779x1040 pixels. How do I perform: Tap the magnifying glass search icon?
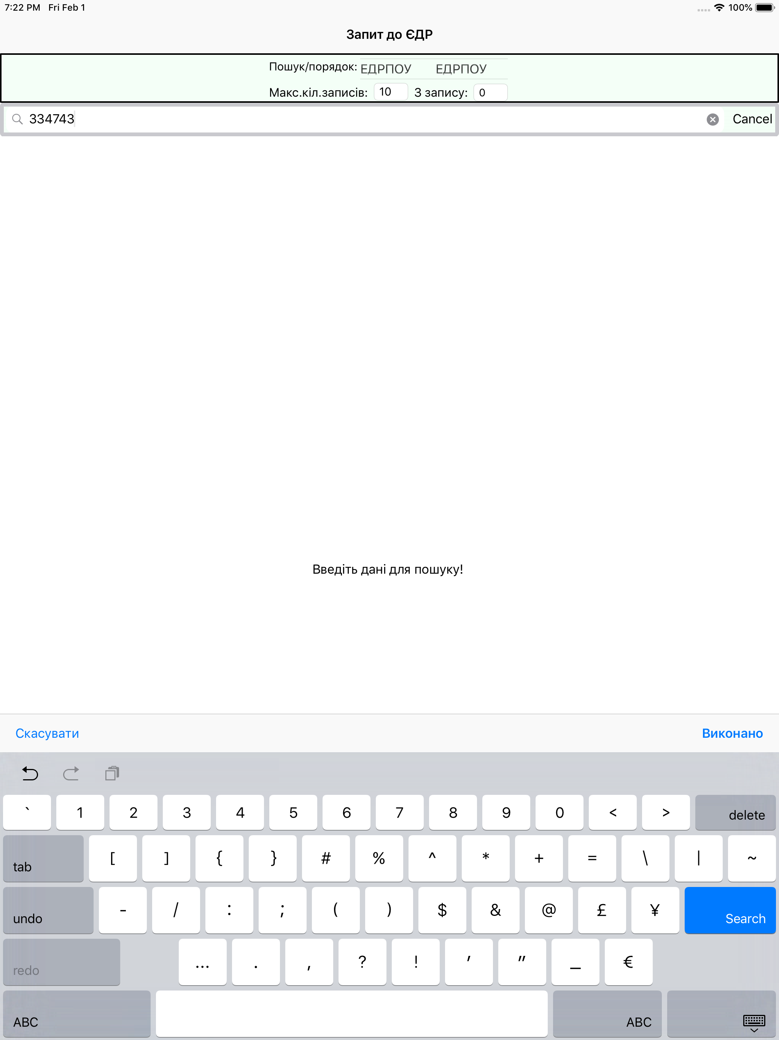coord(17,120)
